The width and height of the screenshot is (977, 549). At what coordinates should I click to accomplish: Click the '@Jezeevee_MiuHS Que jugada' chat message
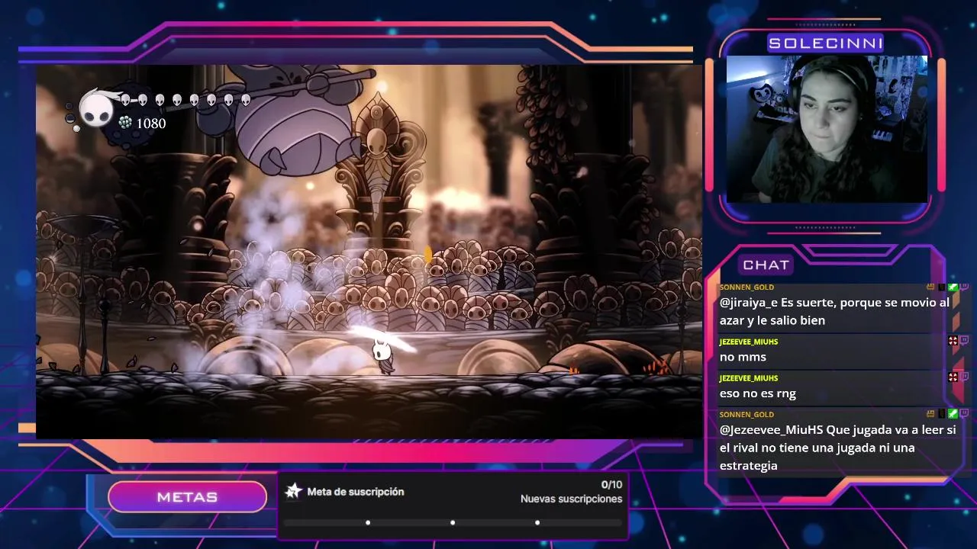[x=837, y=448]
